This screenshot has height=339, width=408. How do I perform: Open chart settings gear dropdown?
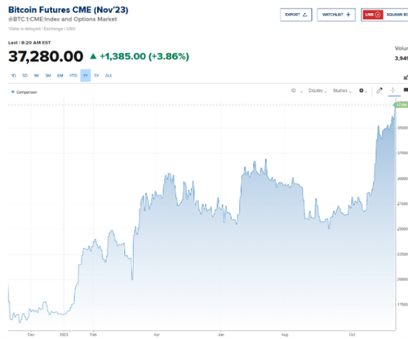(363, 90)
